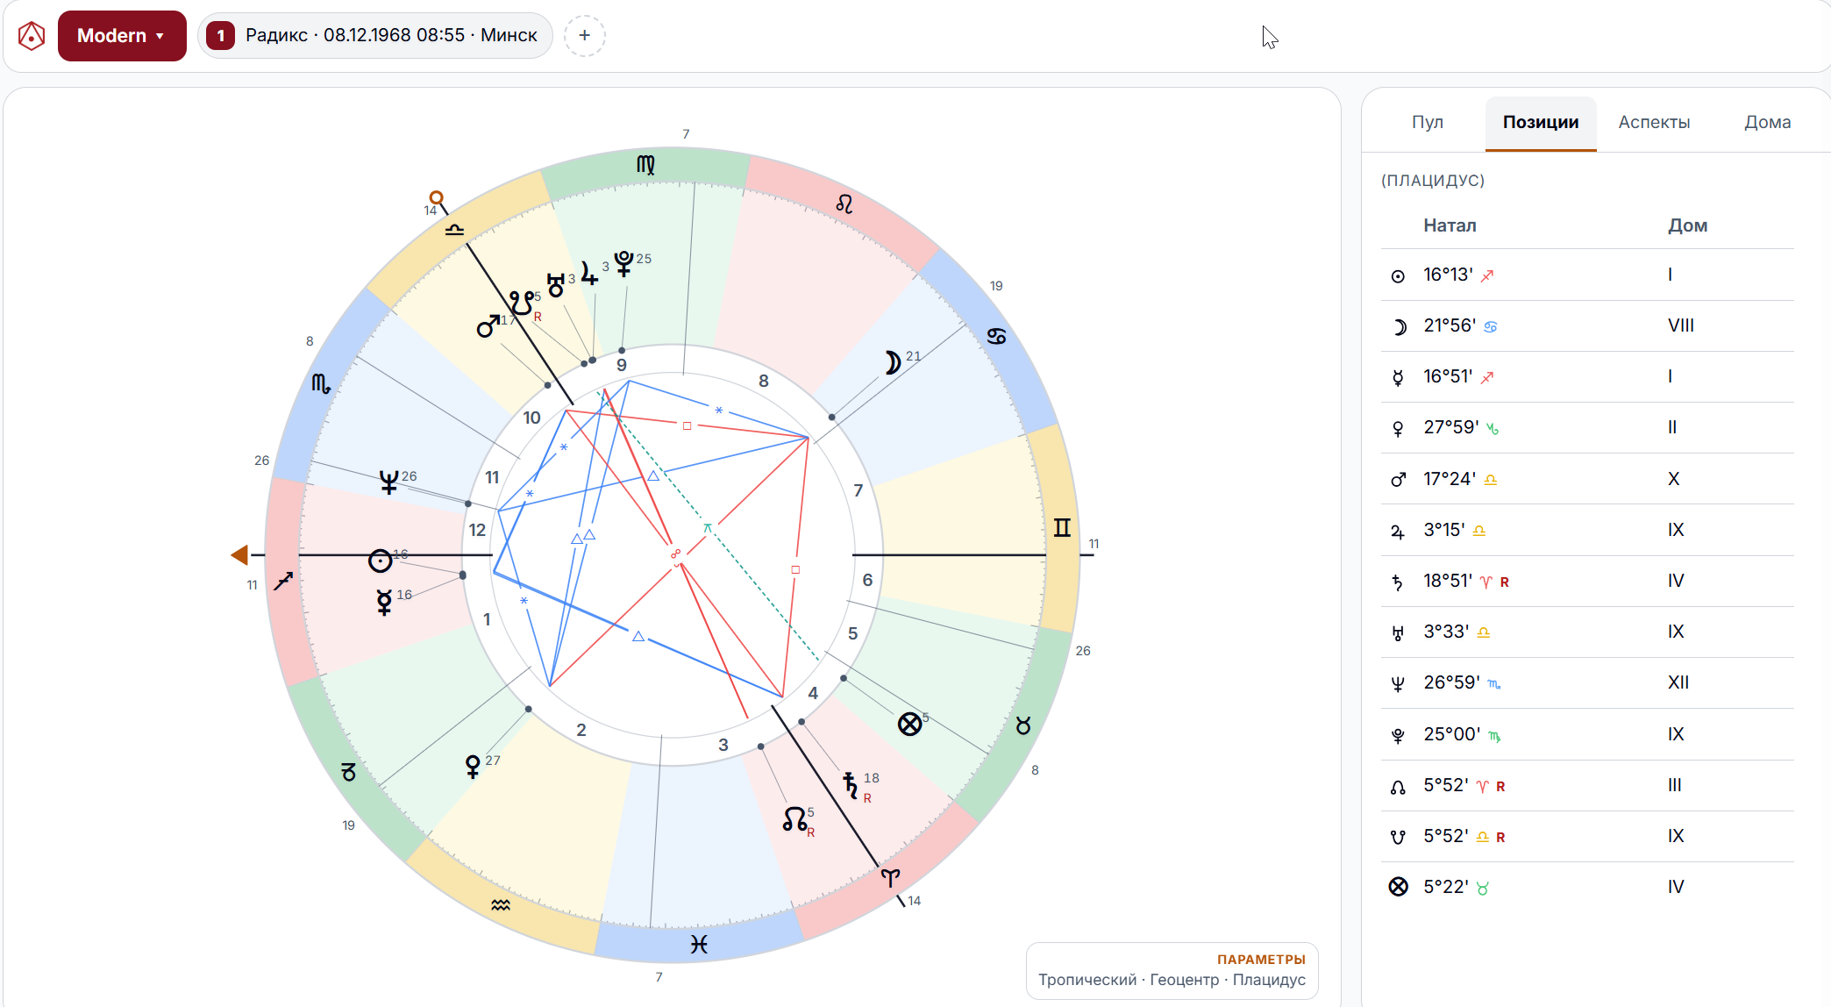Click the Neptune glyph in the wheel
Image resolution: width=1831 pixels, height=1007 pixels.
[x=388, y=482]
